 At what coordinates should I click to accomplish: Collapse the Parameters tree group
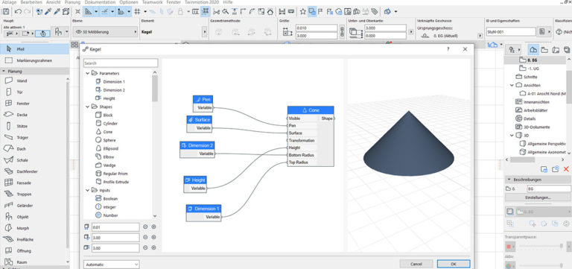click(88, 73)
